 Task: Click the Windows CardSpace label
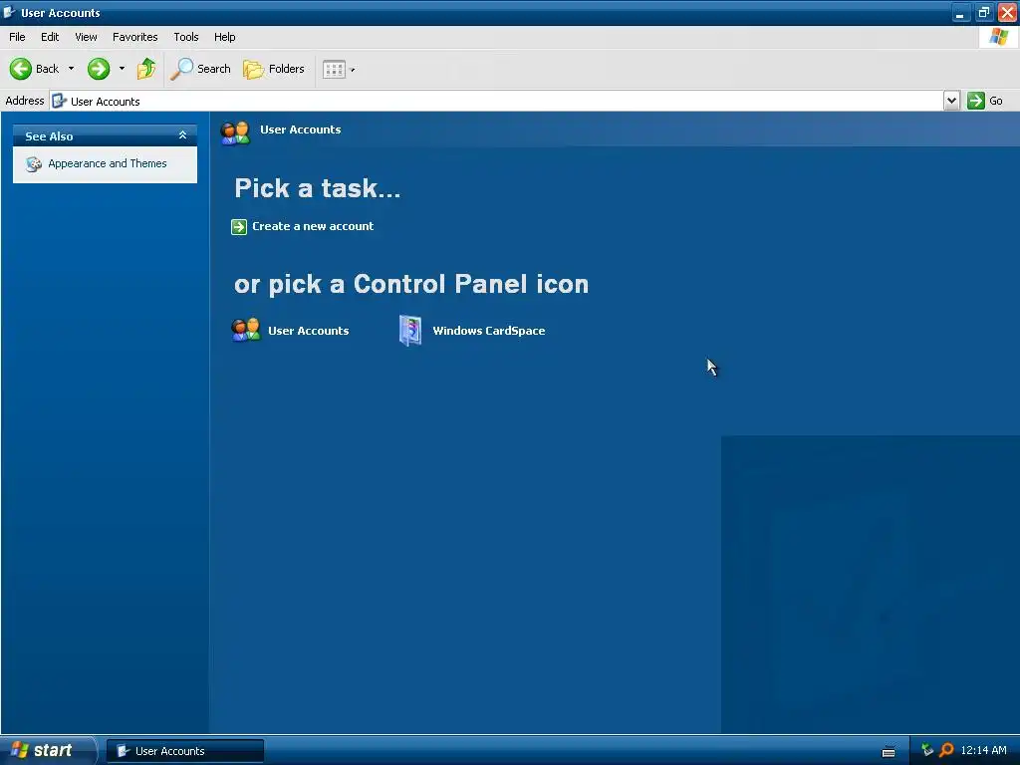pos(489,331)
